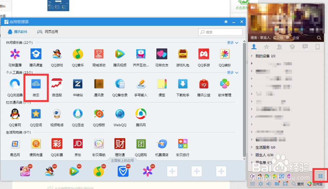Launch 腾讯课堂 app icon
The image size is (328, 189).
click(36, 54)
